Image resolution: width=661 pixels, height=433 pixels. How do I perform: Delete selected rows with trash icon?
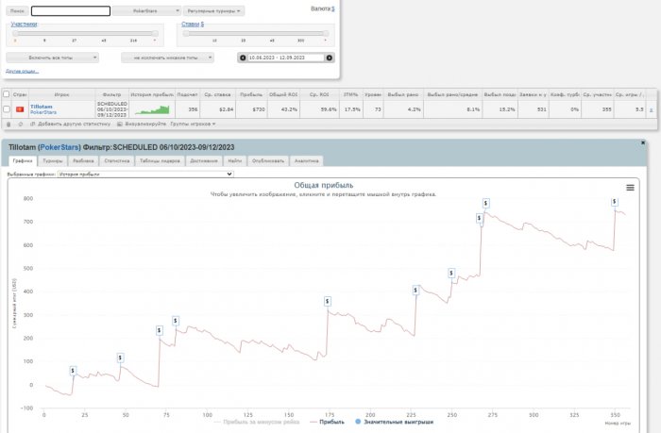(x=8, y=125)
